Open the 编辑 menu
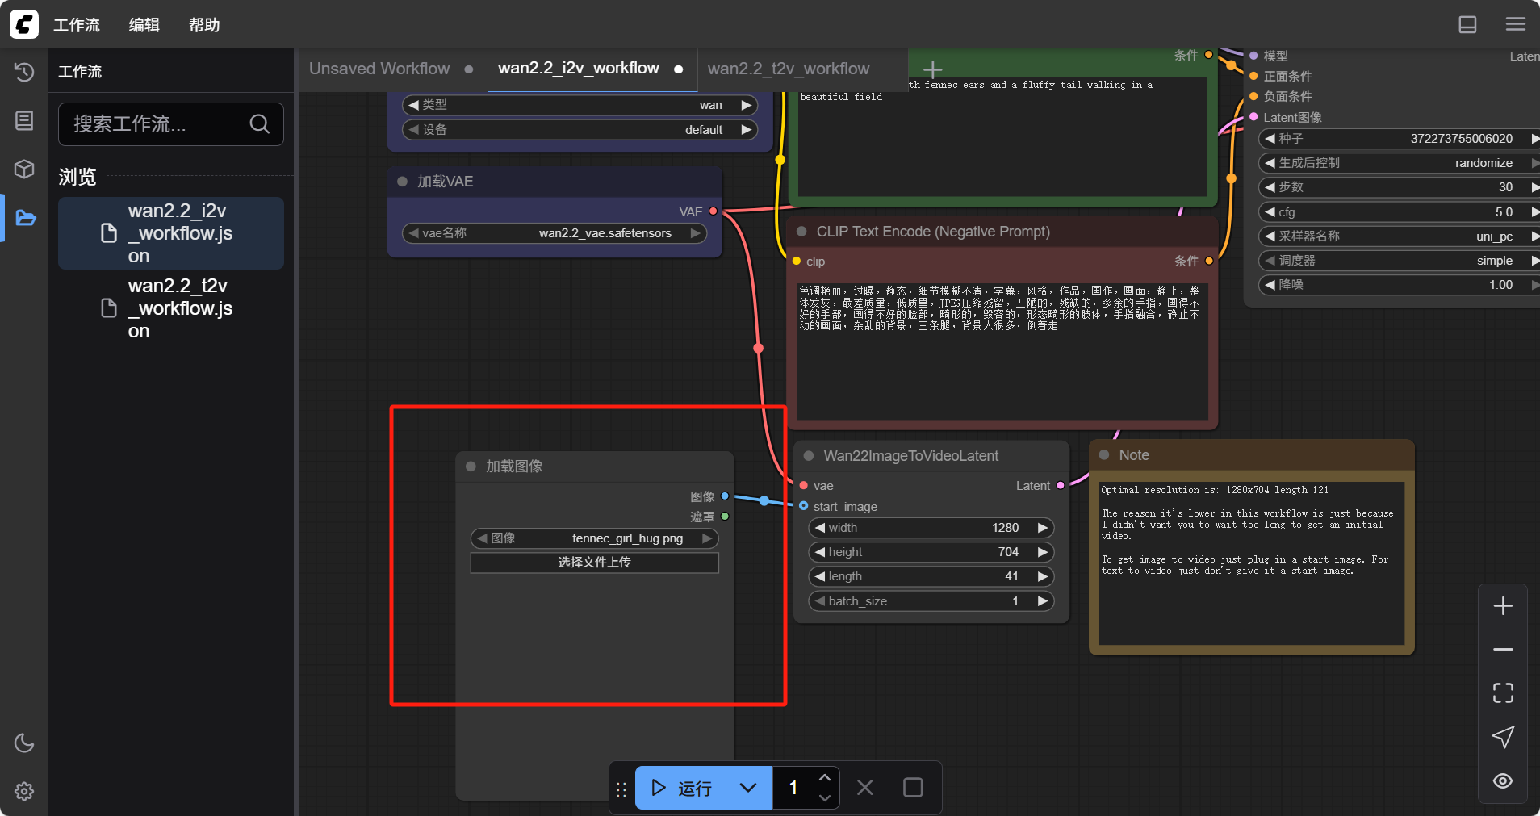1540x816 pixels. [x=144, y=25]
